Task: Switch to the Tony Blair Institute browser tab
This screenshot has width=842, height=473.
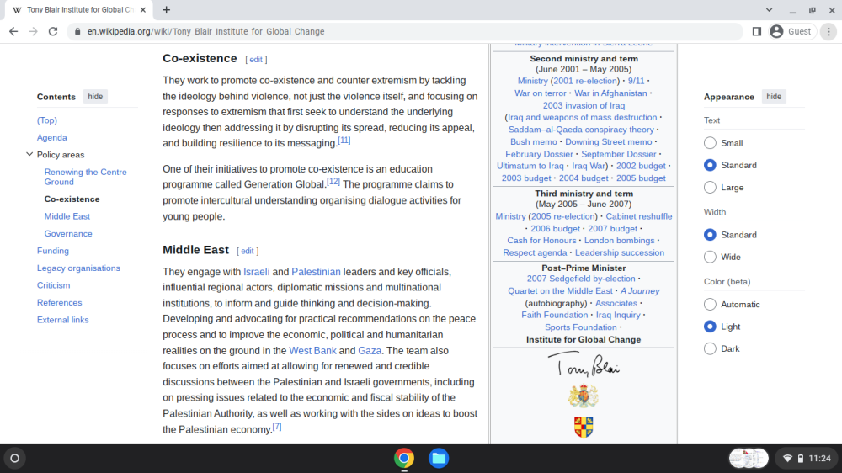Action: 78,9
